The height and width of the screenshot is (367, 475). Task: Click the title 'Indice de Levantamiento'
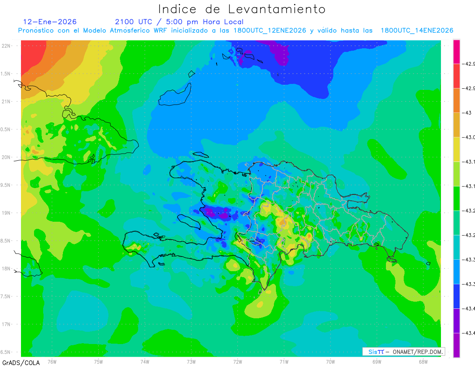click(x=242, y=9)
